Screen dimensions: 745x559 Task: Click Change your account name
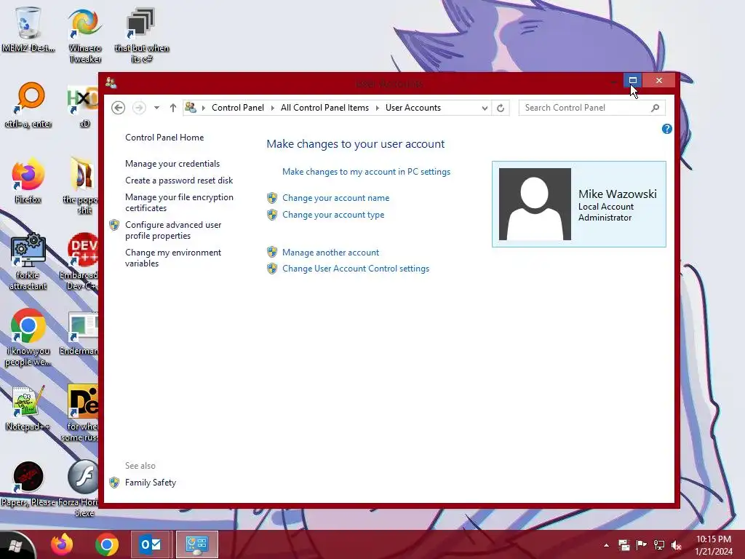(x=336, y=198)
